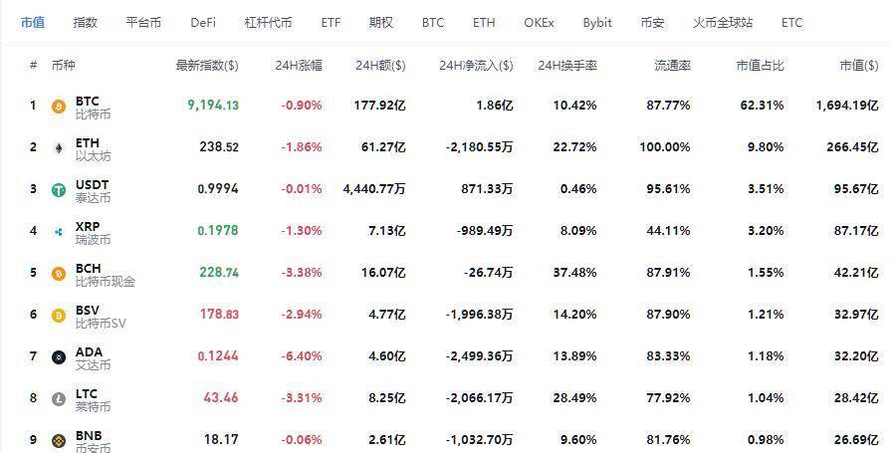Click the Bitcoin Cash BCH icon
This screenshot has height=453, width=893.
pos(59,274)
